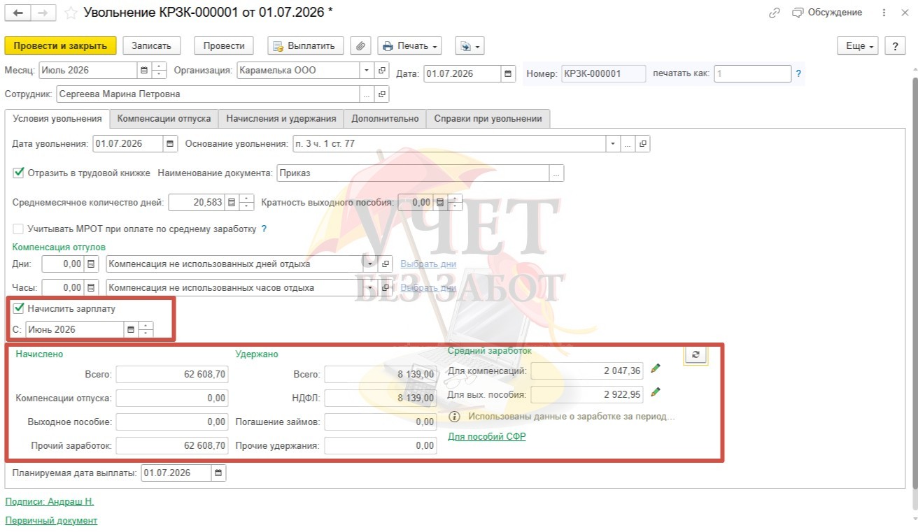Screen dimensions: 918x532
Task: Click the back navigation arrow
Action: point(18,13)
